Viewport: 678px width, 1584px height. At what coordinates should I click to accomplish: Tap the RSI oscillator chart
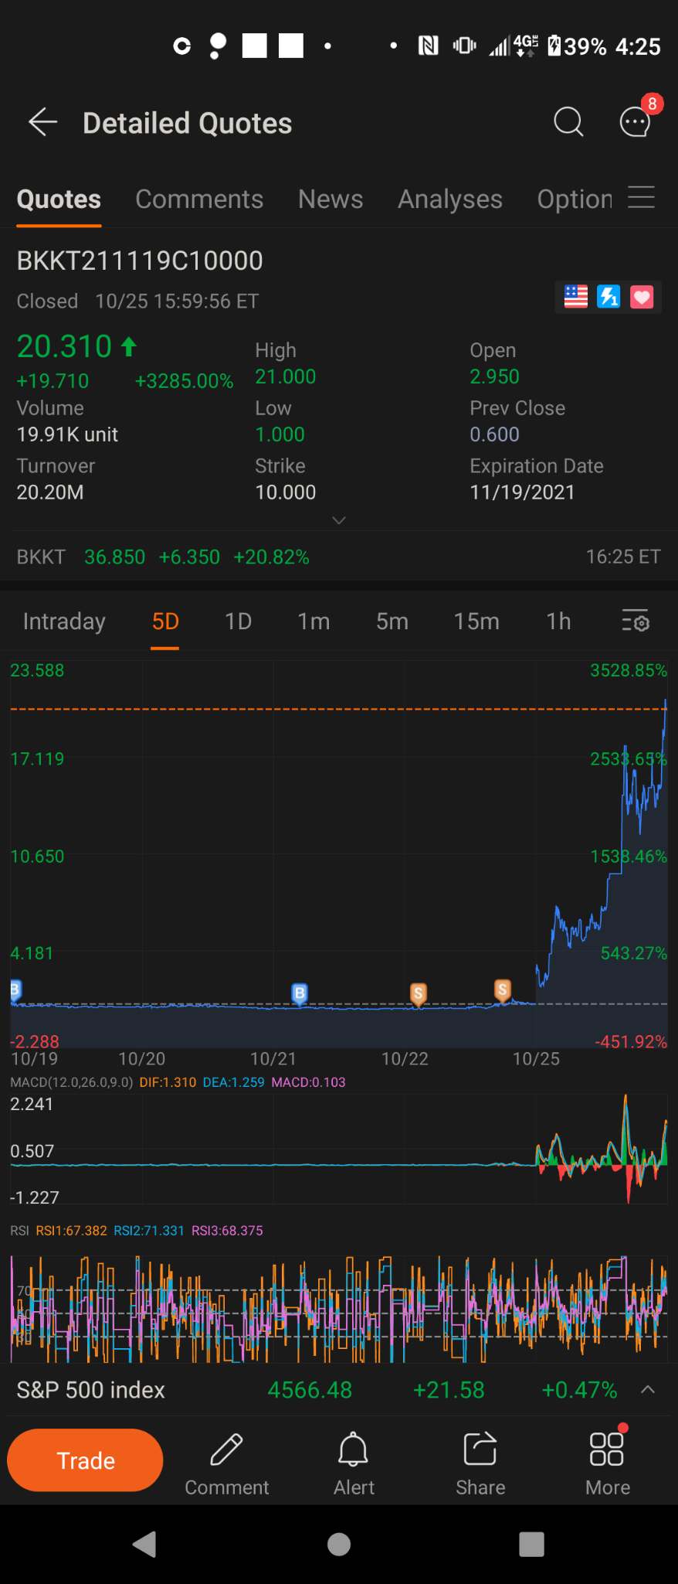339,1310
